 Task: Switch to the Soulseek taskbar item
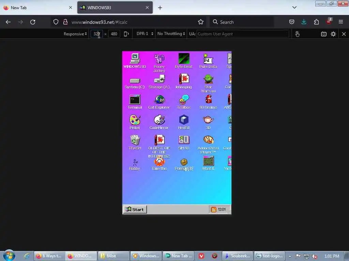238,256
